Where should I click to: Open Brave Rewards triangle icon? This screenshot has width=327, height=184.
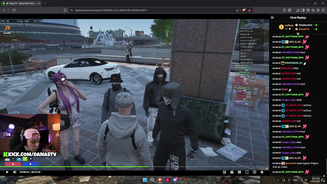tap(249, 10)
